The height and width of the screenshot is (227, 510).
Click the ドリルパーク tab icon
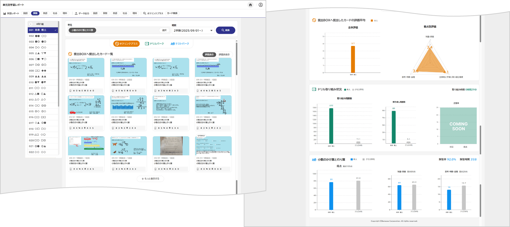click(147, 44)
